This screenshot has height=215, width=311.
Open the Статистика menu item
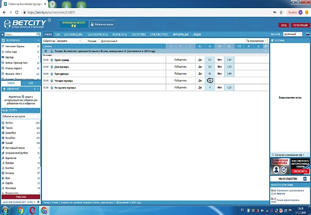point(138,34)
